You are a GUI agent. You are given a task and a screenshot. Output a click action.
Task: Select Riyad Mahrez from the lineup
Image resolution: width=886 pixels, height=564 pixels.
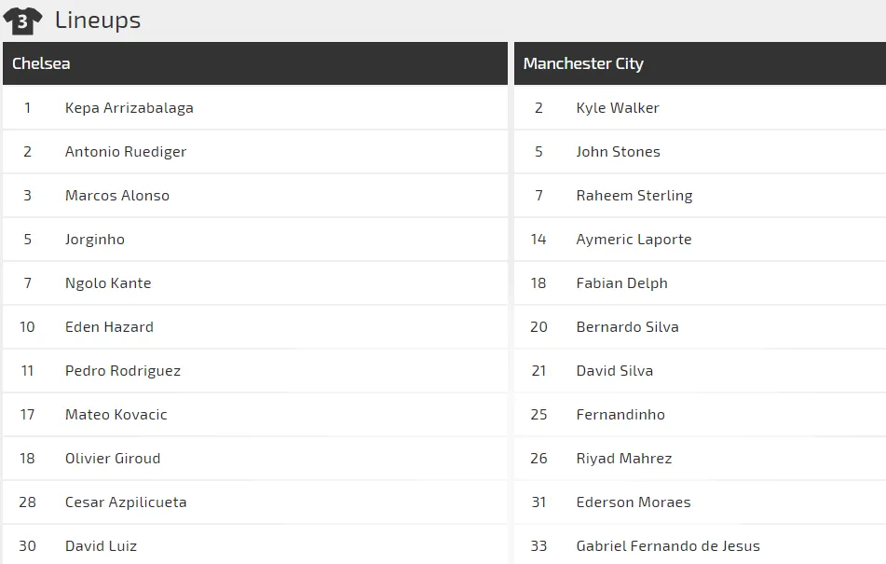(624, 459)
